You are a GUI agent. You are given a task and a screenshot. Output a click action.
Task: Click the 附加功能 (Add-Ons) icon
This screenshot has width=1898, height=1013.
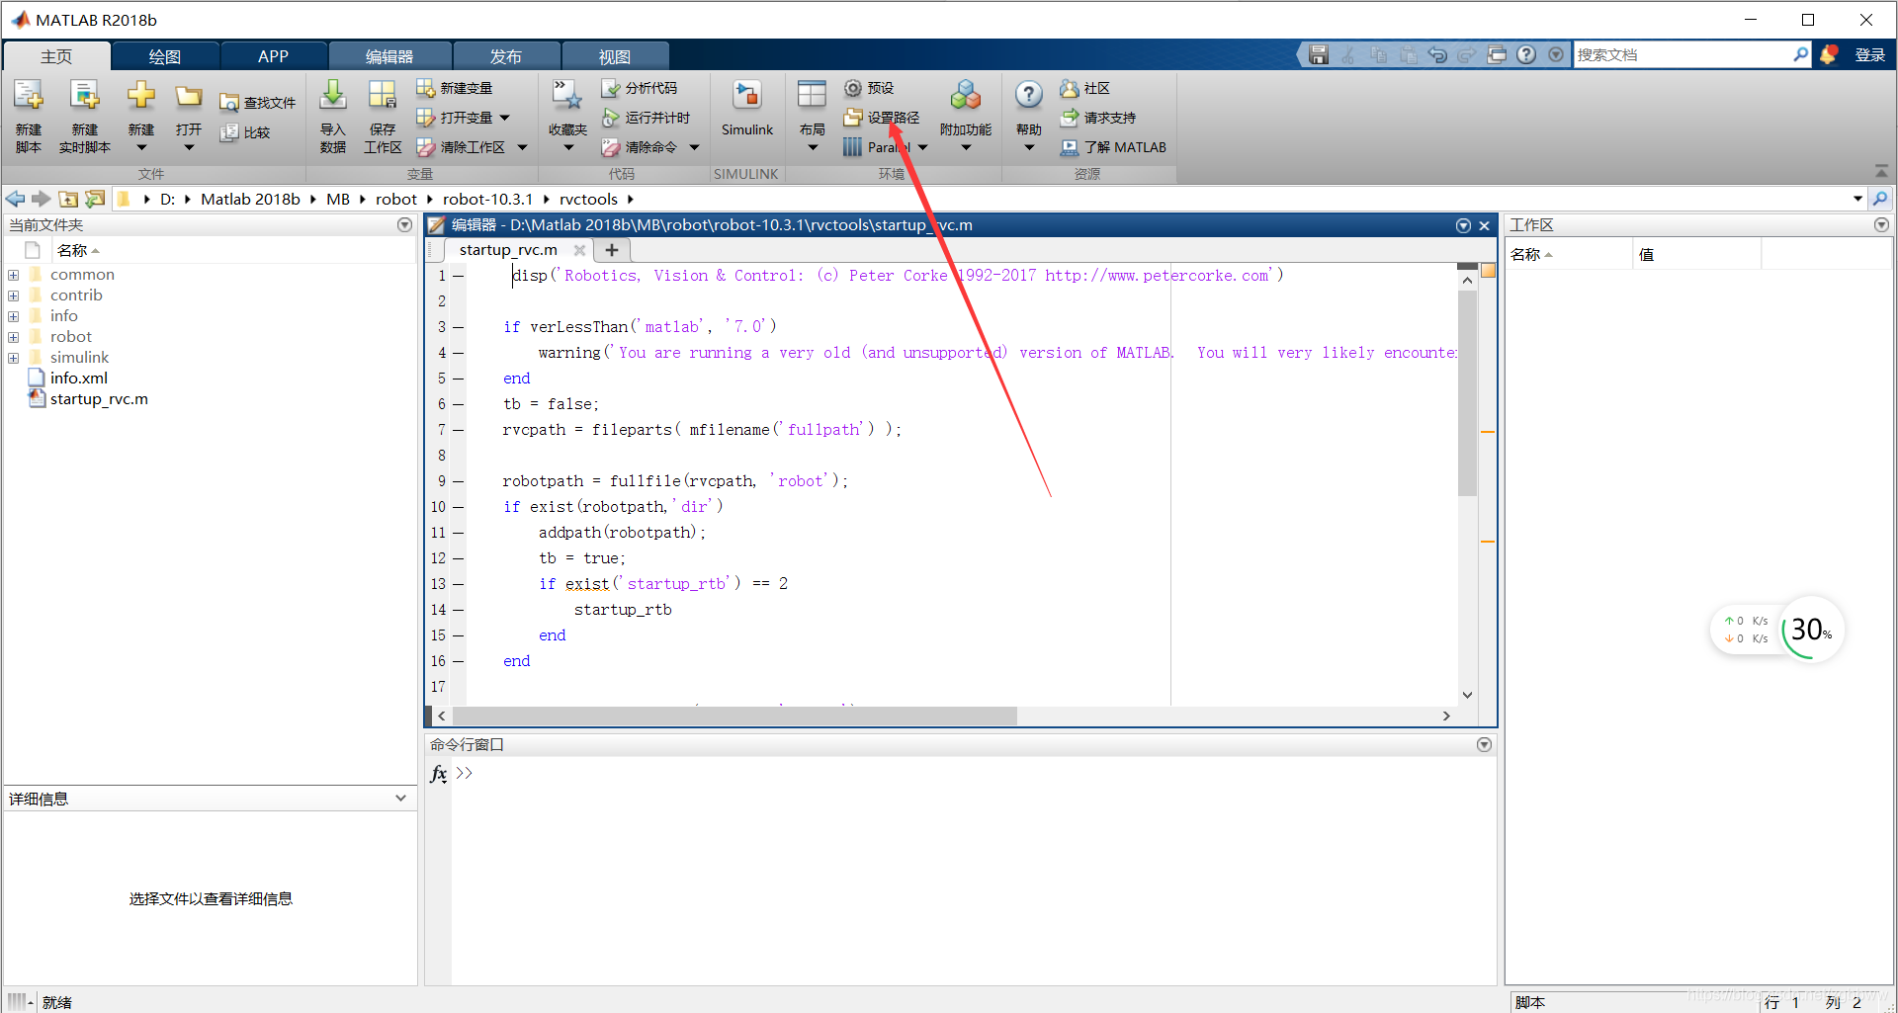966,96
